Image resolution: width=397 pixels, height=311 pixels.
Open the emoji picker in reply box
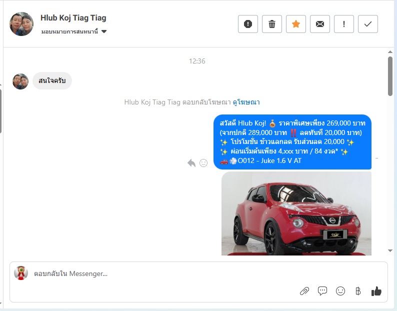pos(340,291)
